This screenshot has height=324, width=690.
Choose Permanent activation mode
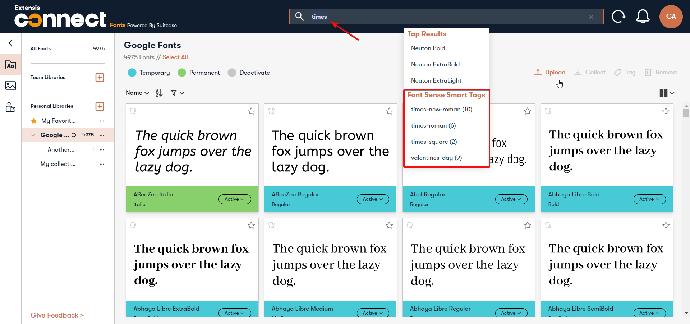pyautogui.click(x=199, y=73)
